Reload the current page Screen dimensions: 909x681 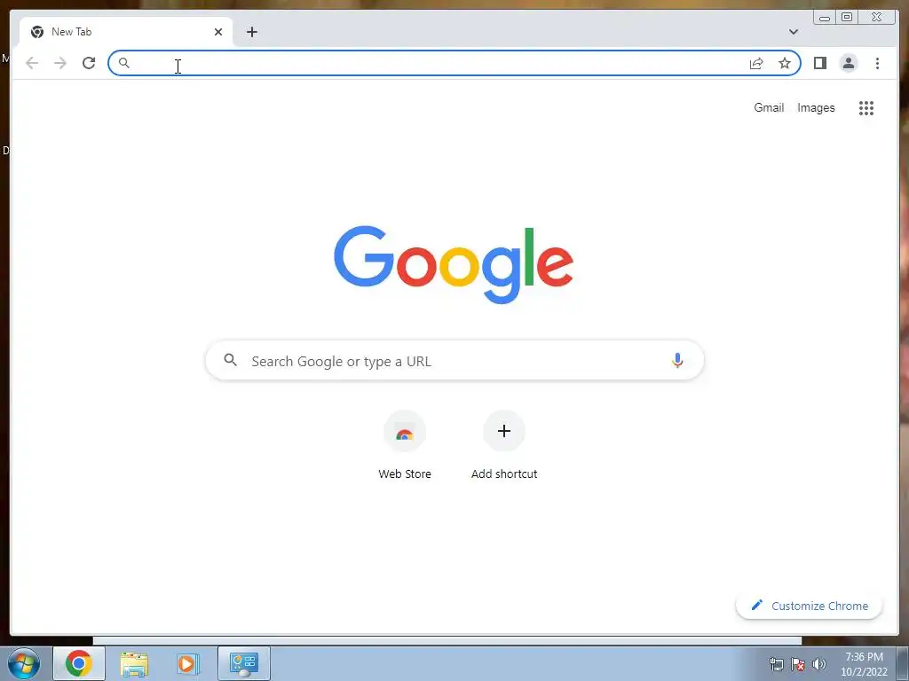[x=89, y=63]
